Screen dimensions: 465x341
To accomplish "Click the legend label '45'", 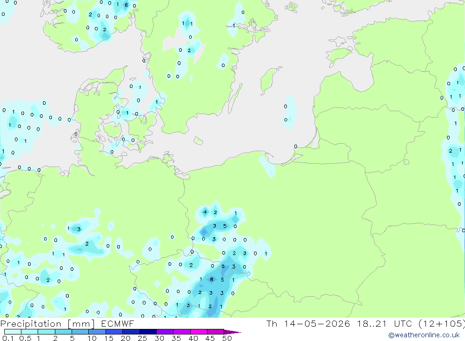I will [x=210, y=338].
